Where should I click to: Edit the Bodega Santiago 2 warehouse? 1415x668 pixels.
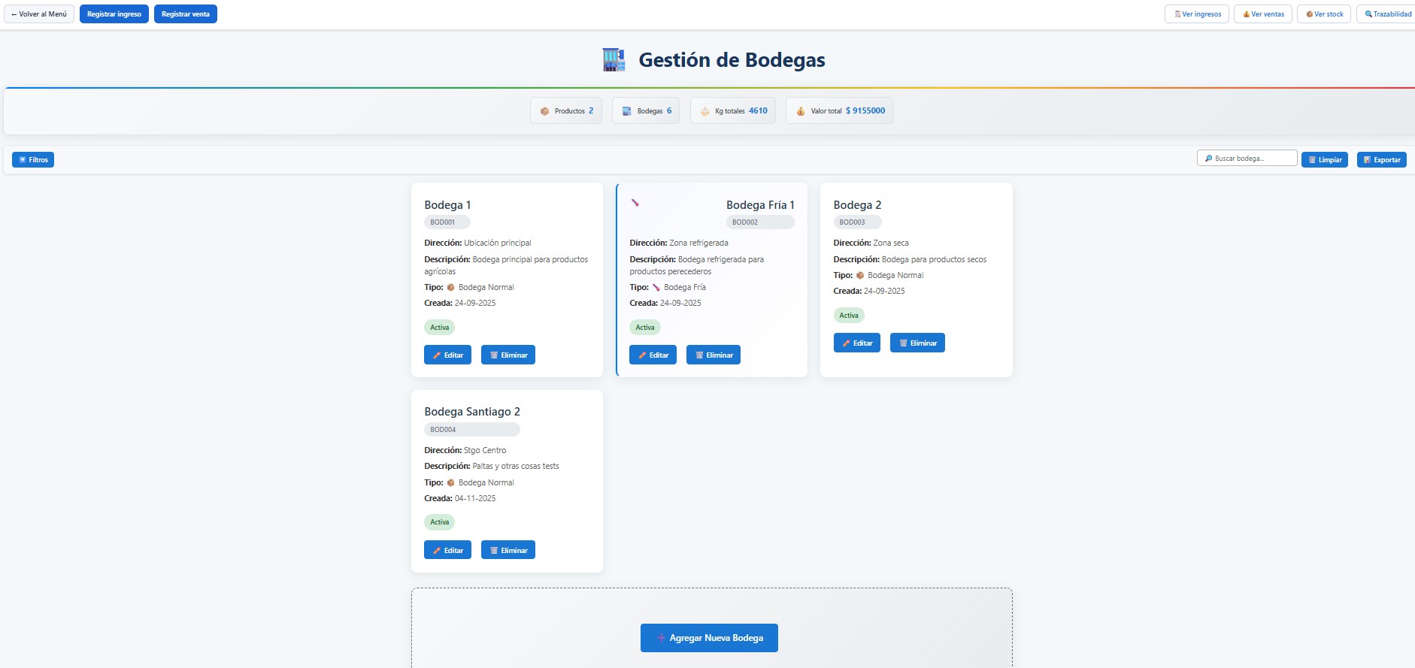point(447,550)
